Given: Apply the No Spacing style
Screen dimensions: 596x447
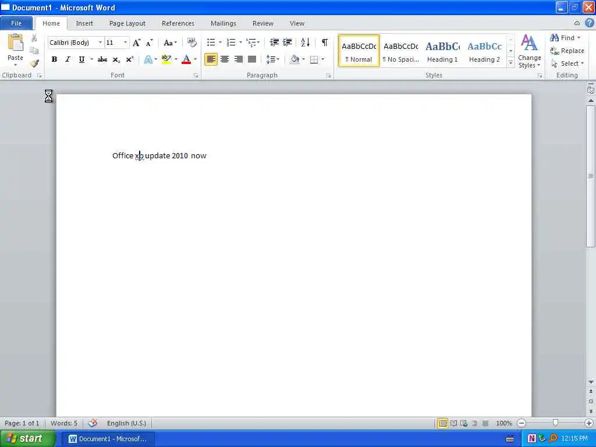Looking at the screenshot, I should 400,51.
